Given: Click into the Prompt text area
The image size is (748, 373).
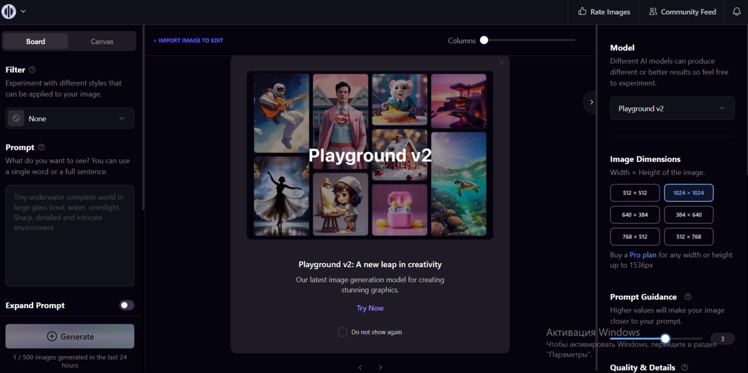Looking at the screenshot, I should pos(70,235).
